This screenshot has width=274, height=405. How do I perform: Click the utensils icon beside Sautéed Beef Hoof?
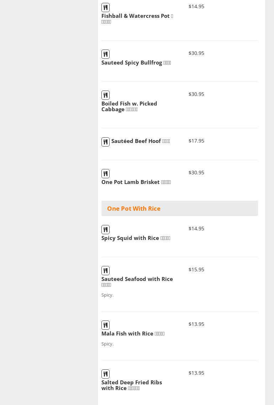105,142
